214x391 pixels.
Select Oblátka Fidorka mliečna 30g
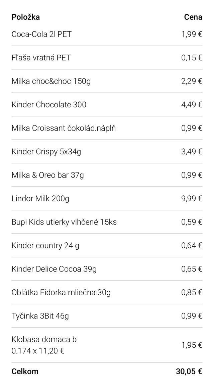pos(61,293)
